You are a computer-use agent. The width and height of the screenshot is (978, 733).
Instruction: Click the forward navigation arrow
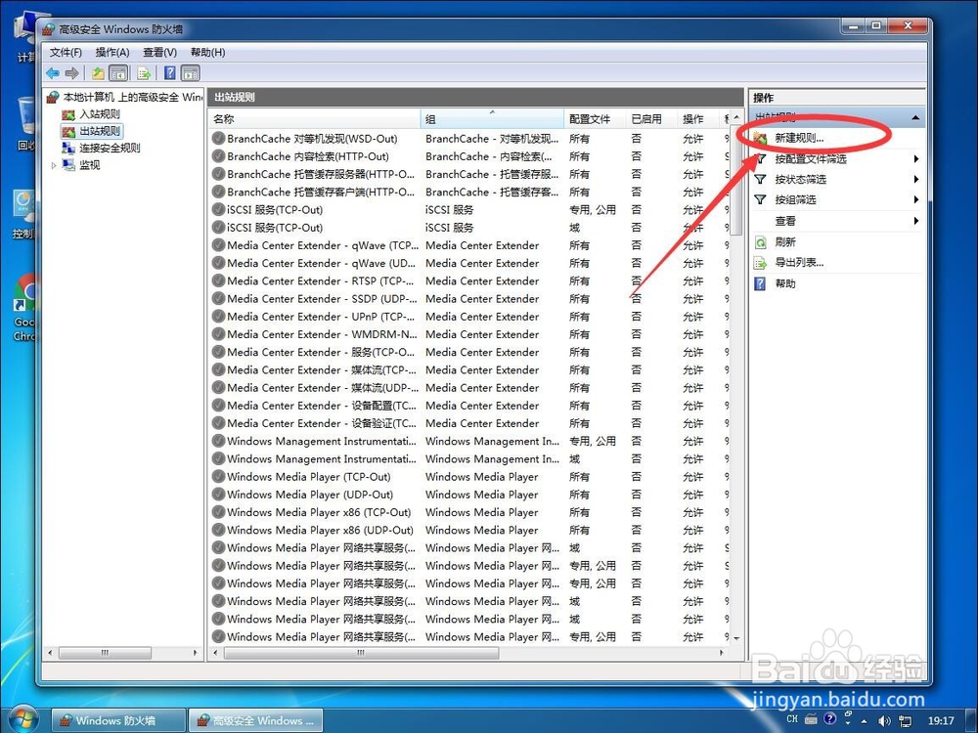71,72
